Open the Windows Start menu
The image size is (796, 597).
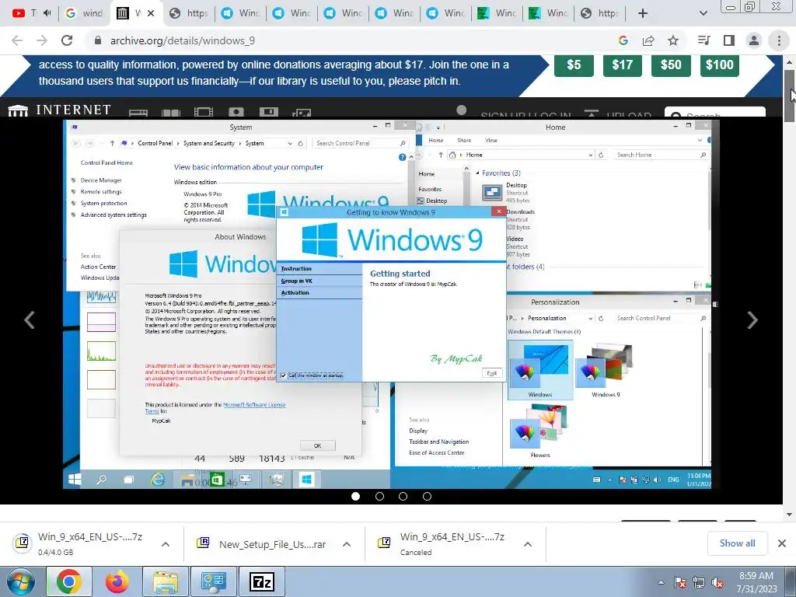20,581
